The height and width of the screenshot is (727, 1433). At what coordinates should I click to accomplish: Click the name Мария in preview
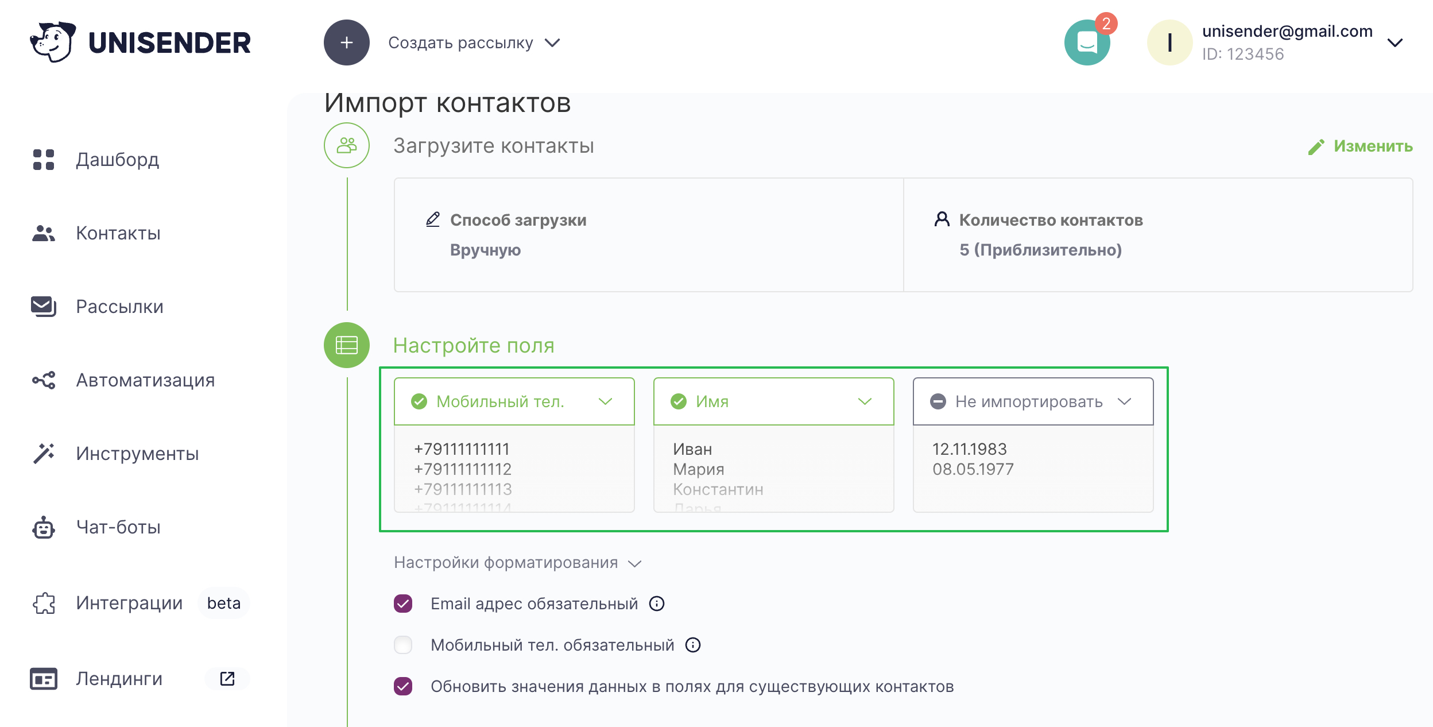698,469
